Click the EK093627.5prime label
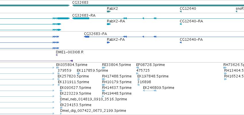 click(75, 88)
